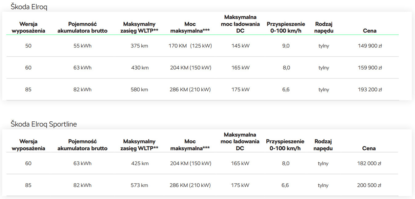Click Maksymalny zasięg WLTP header in Elroq table
This screenshot has height=199, width=415.
tap(139, 27)
